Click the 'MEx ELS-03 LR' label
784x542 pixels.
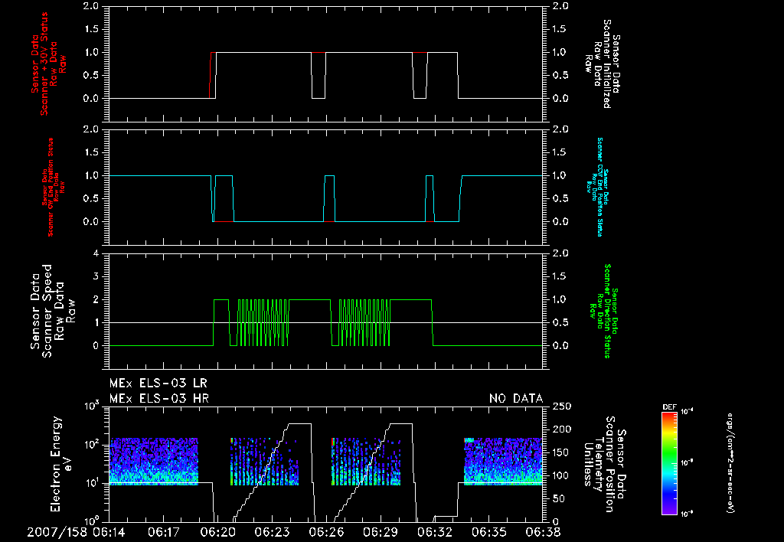coord(158,384)
